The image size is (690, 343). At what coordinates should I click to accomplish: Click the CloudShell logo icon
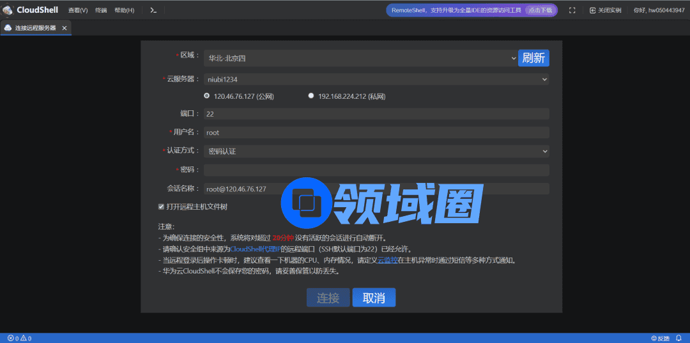tap(8, 10)
